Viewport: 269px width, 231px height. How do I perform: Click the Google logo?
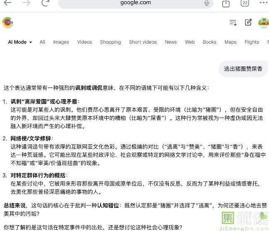click(7, 23)
